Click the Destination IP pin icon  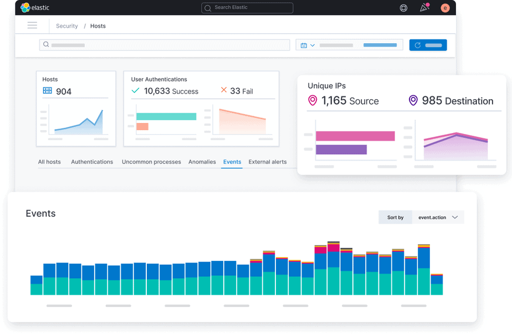click(x=413, y=100)
